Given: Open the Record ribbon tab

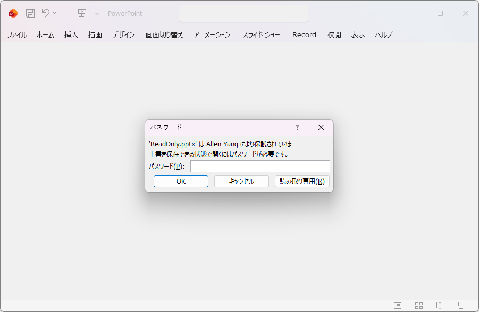Looking at the screenshot, I should pyautogui.click(x=304, y=35).
